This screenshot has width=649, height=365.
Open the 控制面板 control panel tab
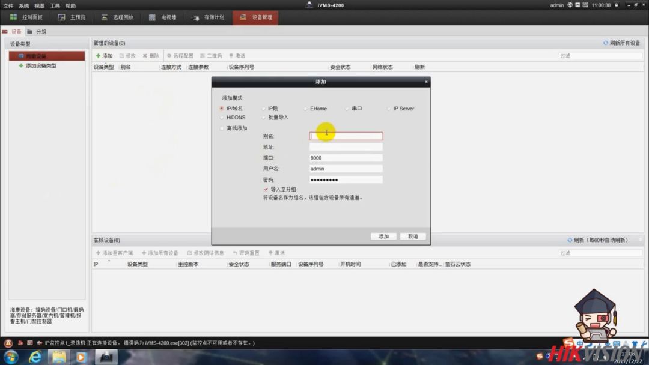point(26,17)
